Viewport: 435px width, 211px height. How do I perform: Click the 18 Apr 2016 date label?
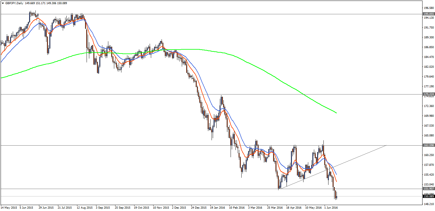tap(294, 208)
